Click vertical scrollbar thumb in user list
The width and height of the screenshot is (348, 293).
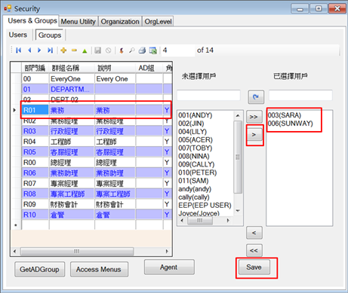[238, 157]
